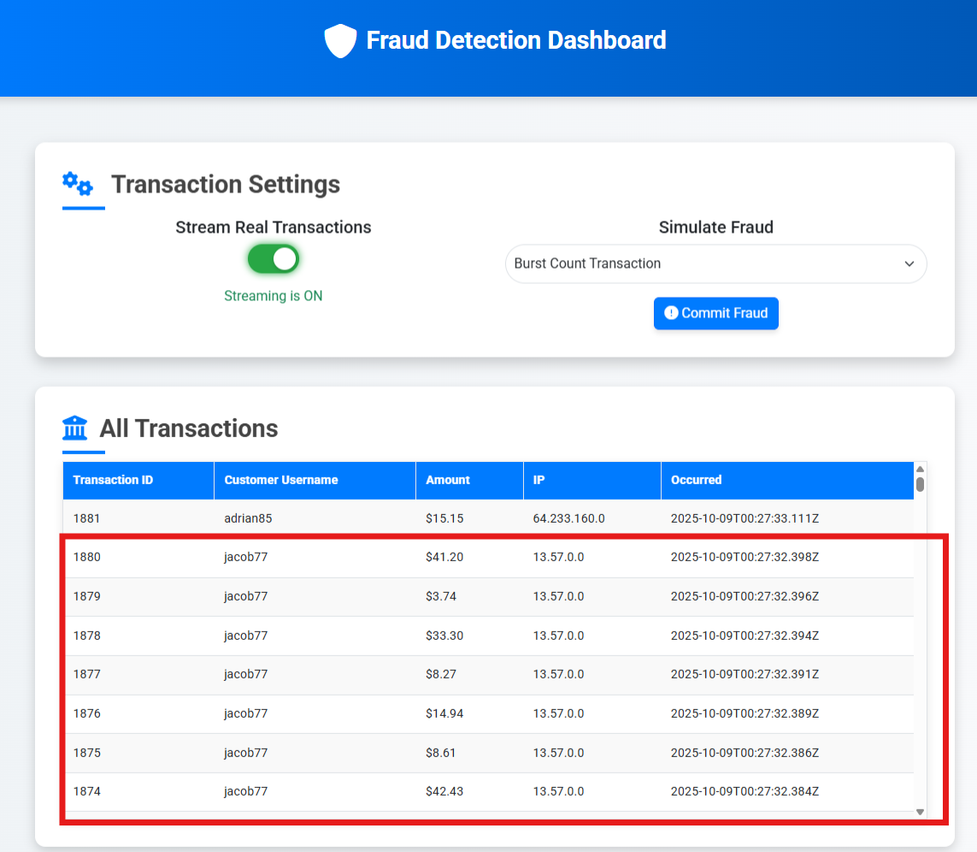Viewport: 977px width, 852px height.
Task: Click the table scrollbar up arrow
Action: [x=921, y=469]
